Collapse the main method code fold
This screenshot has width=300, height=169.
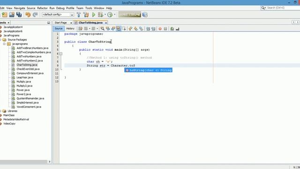coord(61,54)
